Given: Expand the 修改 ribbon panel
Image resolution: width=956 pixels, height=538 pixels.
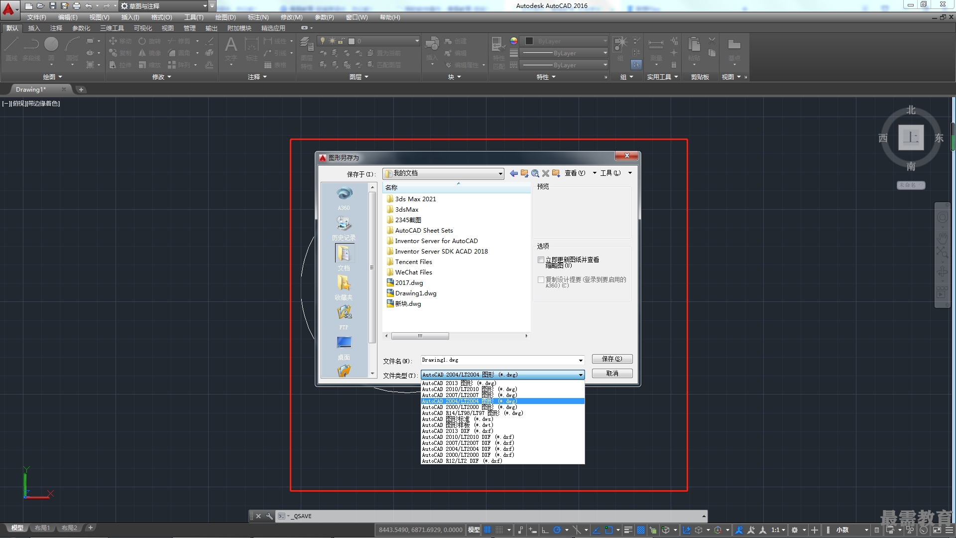Looking at the screenshot, I should (162, 77).
